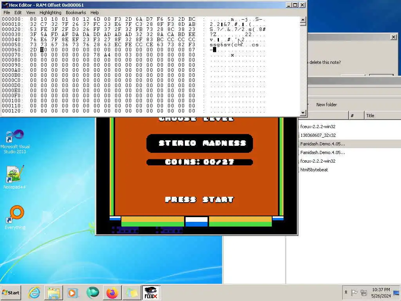
Task: Click the yellow folder stack taskbar icon
Action: (132, 292)
